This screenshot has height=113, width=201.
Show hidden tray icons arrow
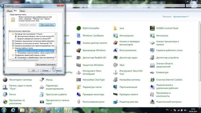(171, 110)
